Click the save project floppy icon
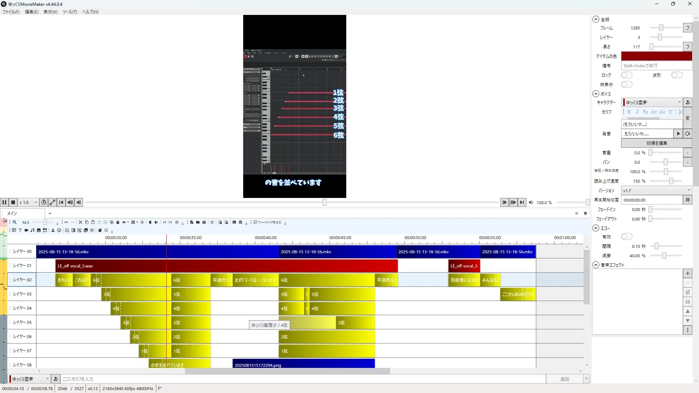699x393 pixels. 204,222
